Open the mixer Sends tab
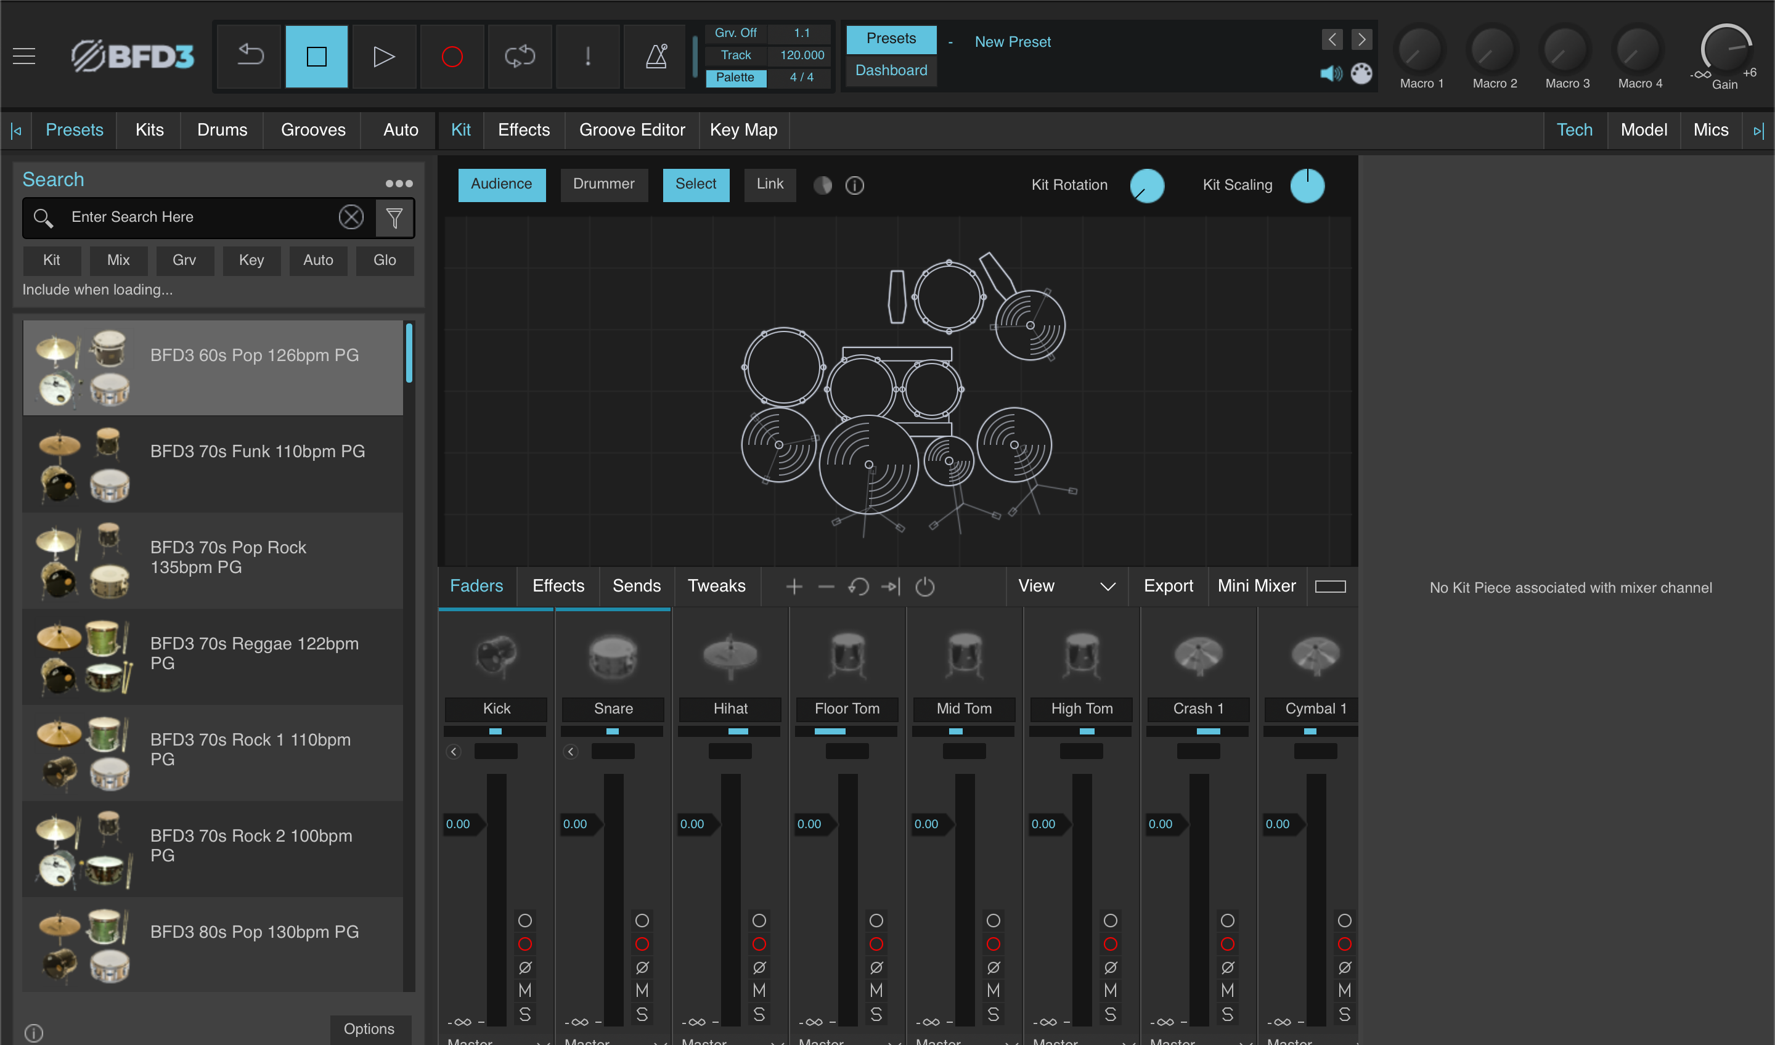The height and width of the screenshot is (1045, 1775). (x=636, y=586)
